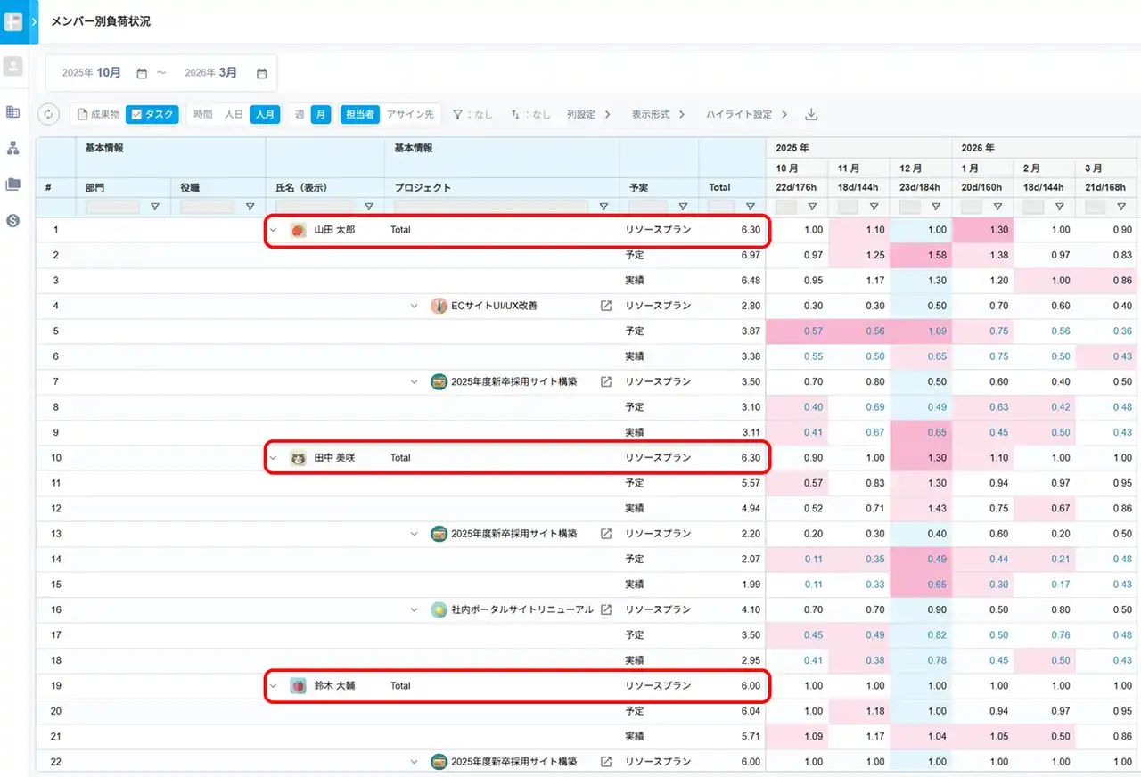Switch the unit toggle to 人日
The width and height of the screenshot is (1141, 777).
click(x=234, y=114)
